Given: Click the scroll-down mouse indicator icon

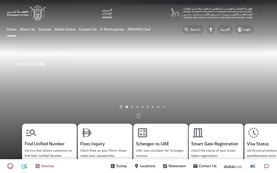Looking at the screenshot, I should [x=138, y=116].
